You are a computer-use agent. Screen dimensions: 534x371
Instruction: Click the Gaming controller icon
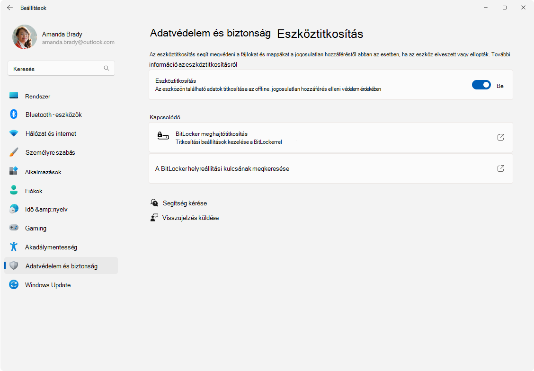[x=14, y=227]
